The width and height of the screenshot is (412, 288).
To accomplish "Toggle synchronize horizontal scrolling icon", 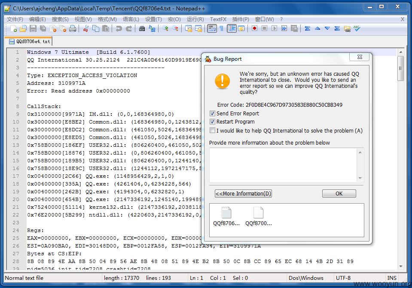I will 198,28.
